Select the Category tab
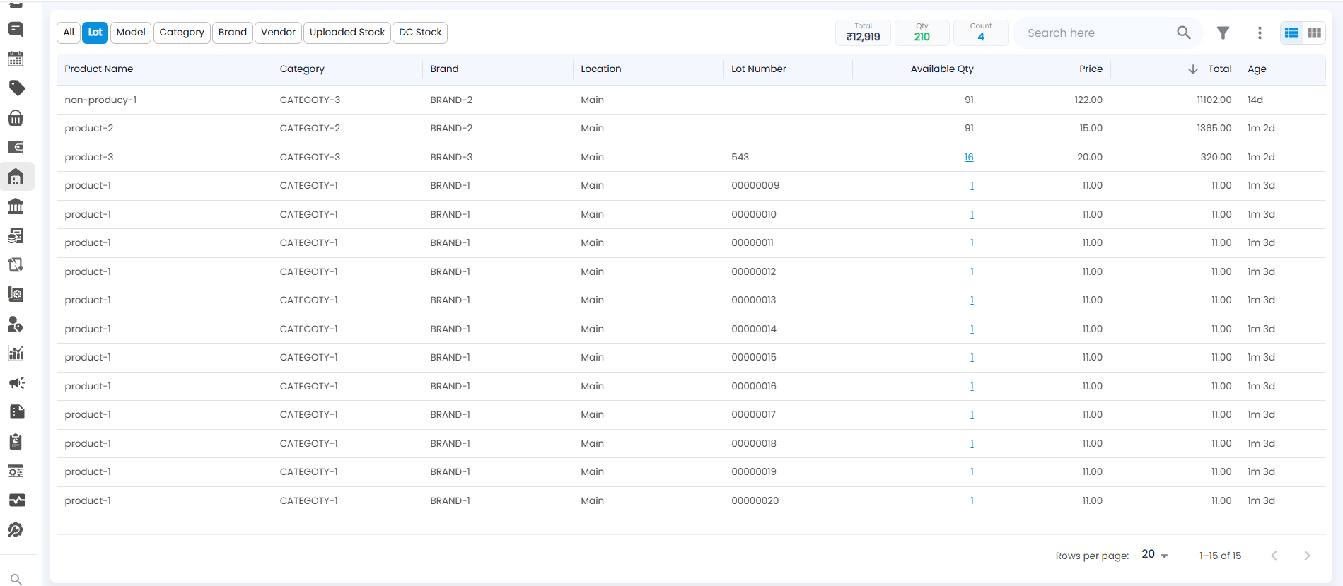The image size is (1343, 586). click(x=182, y=33)
